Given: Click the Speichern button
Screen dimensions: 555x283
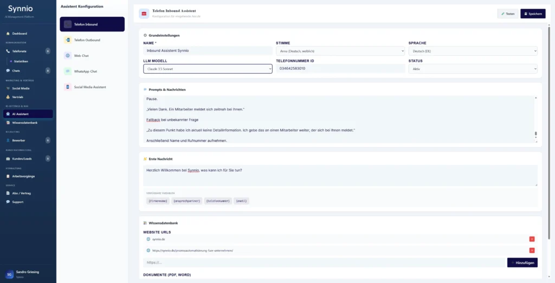Looking at the screenshot, I should (x=533, y=14).
